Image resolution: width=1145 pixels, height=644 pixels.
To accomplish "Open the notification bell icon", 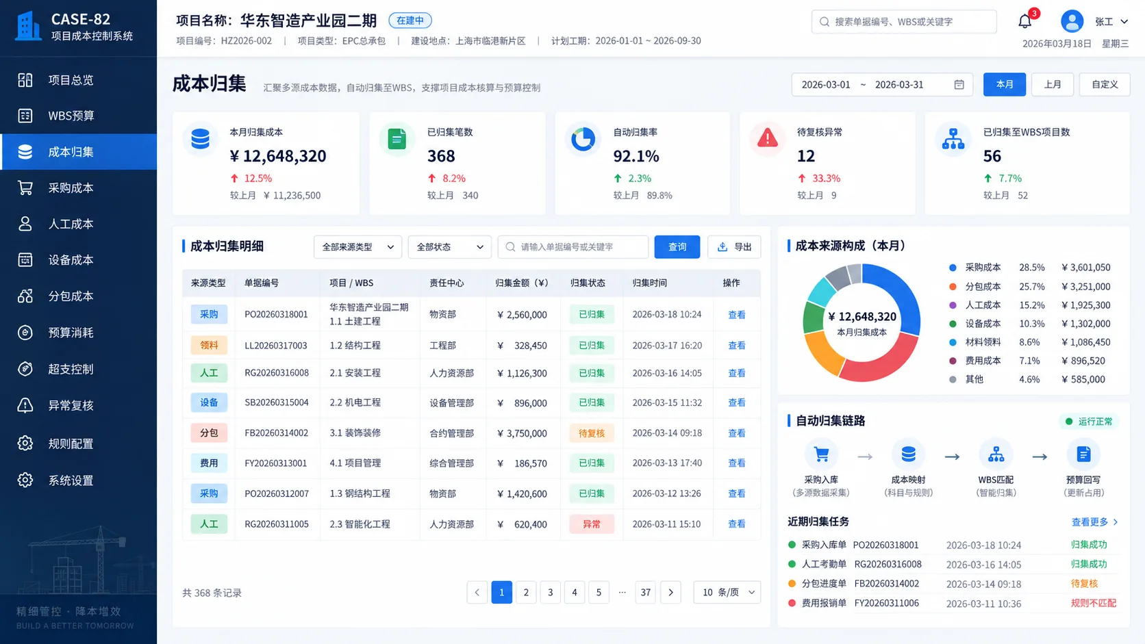I will (x=1024, y=21).
